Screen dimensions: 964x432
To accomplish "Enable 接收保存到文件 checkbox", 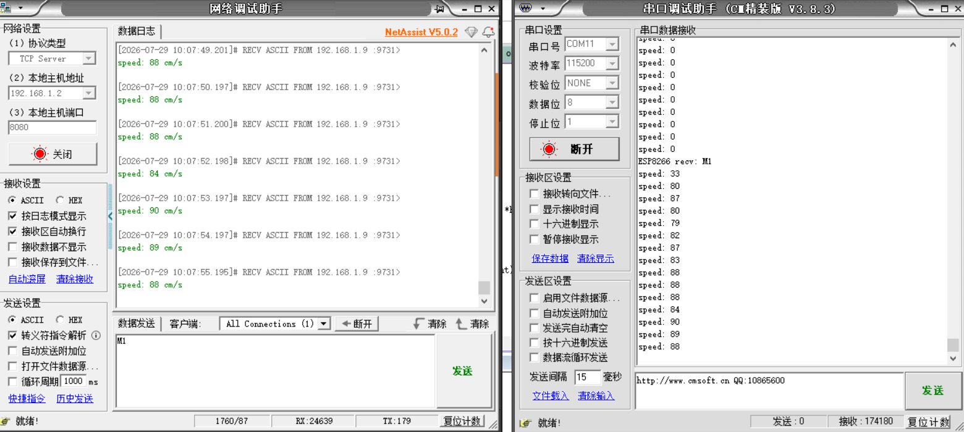I will (12, 262).
